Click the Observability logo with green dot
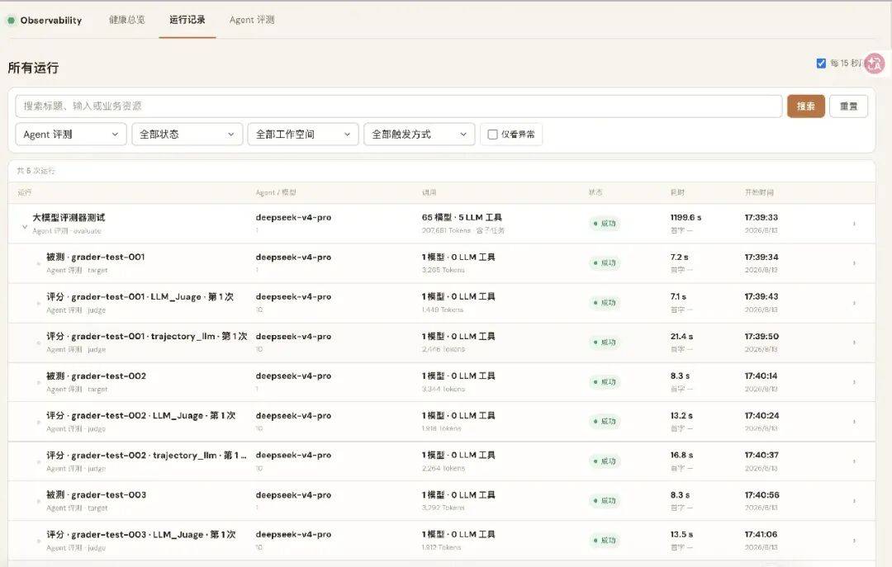Image resolution: width=892 pixels, height=567 pixels. tap(45, 21)
